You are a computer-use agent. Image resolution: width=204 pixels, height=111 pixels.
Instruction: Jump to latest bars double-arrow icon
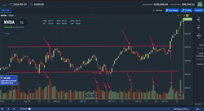180,95
